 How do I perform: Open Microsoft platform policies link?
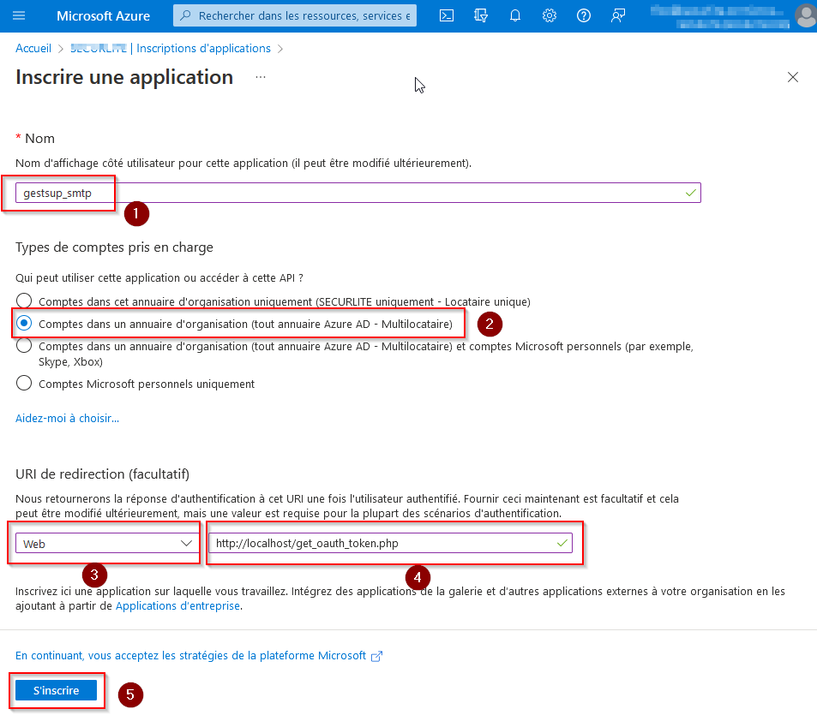tap(199, 655)
